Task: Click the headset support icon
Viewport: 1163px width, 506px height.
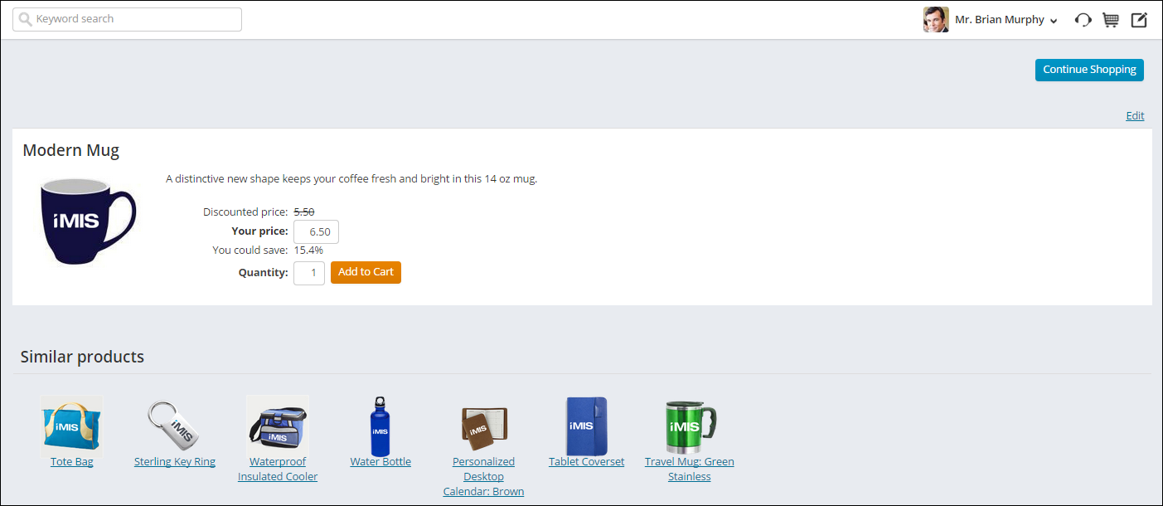Action: 1083,20
